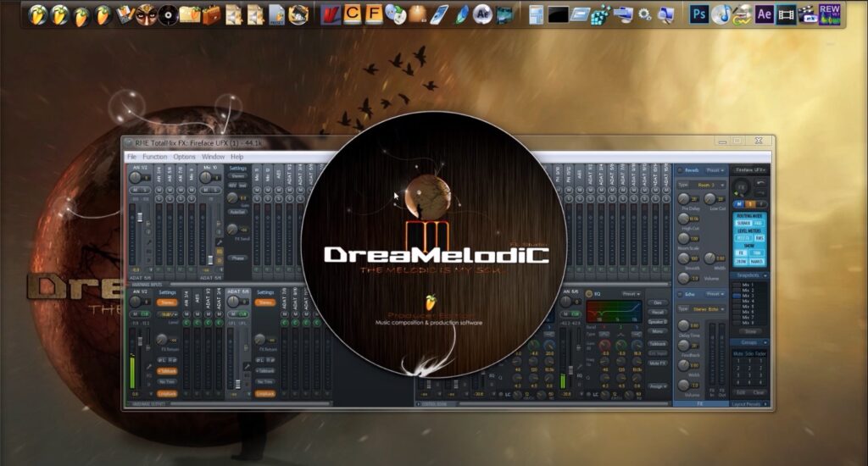The height and width of the screenshot is (466, 868).
Task: Open REW icon in the dock
Action: (829, 14)
